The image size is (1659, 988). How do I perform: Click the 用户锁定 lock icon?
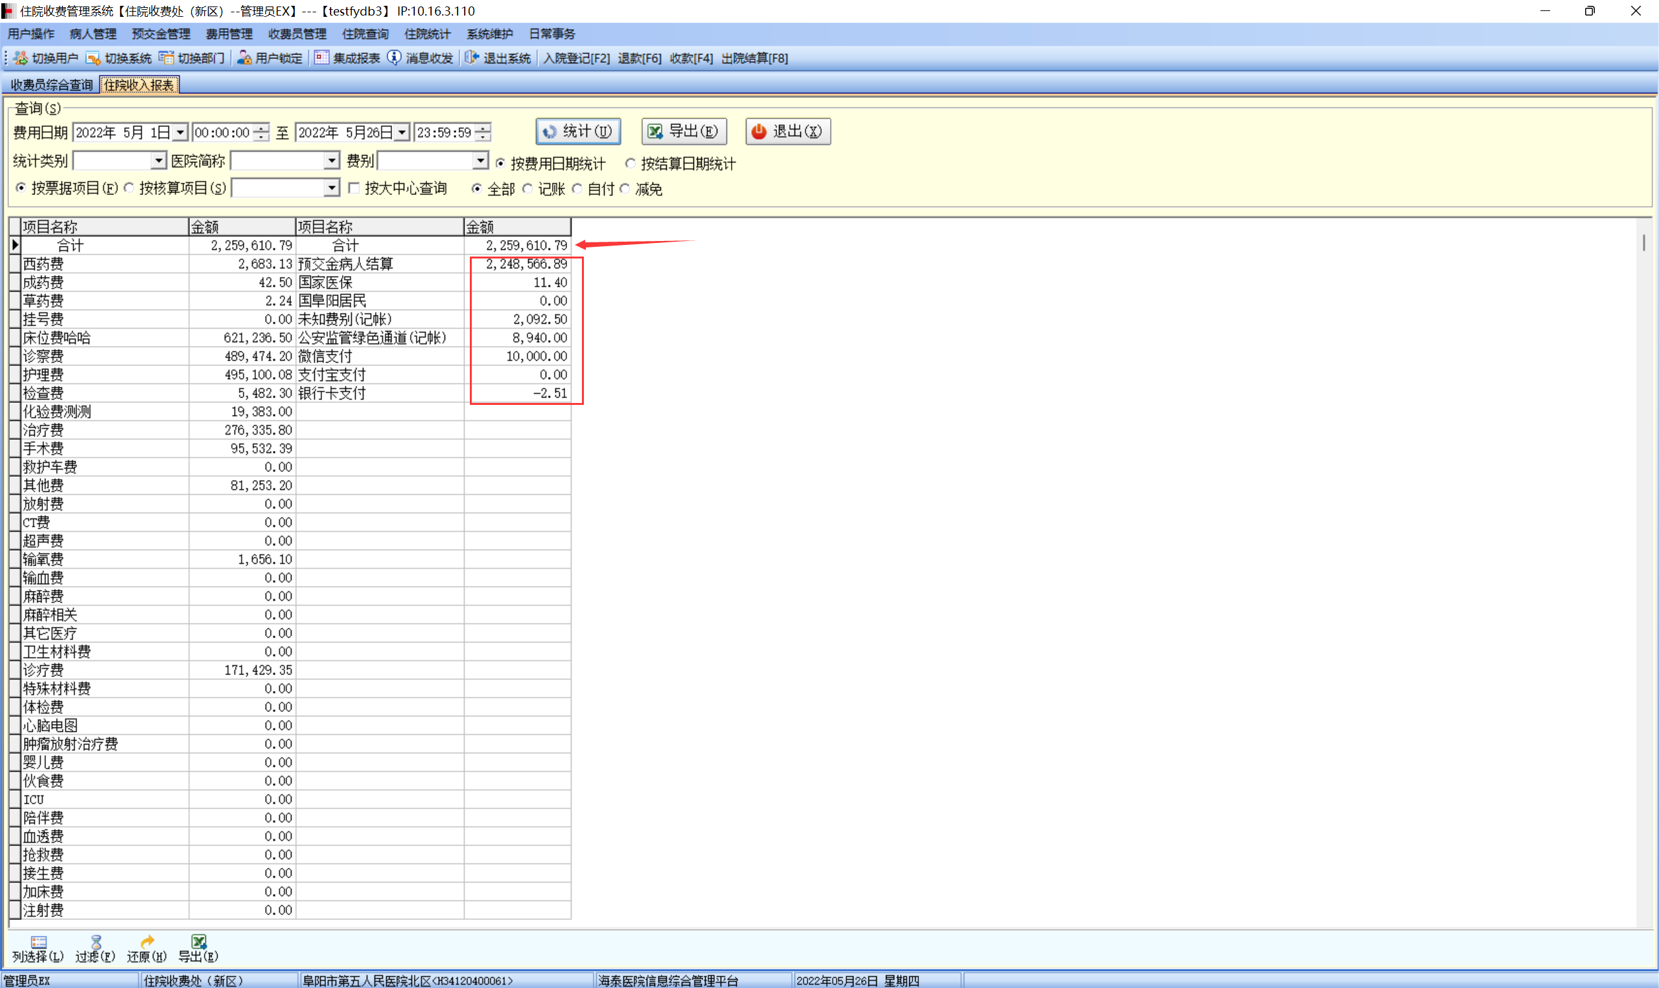pyautogui.click(x=244, y=58)
